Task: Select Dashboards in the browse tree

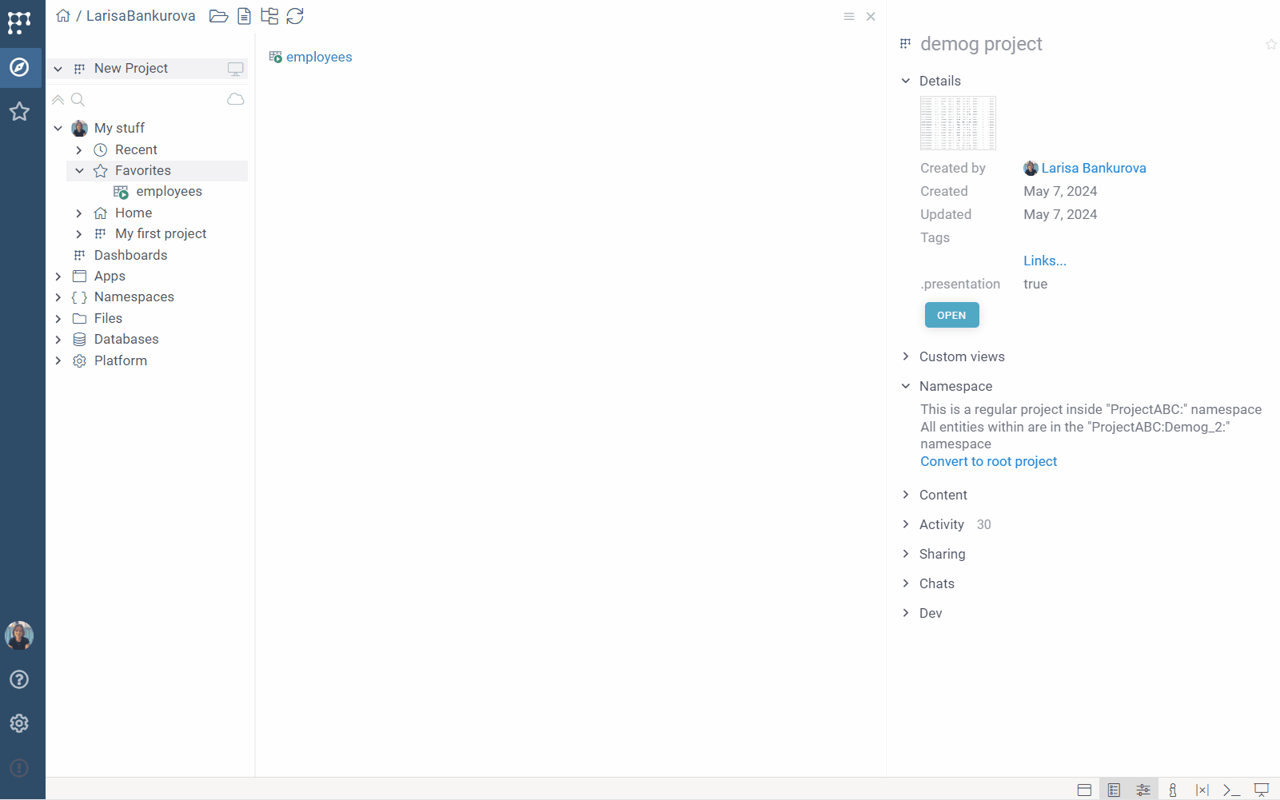Action: tap(130, 255)
